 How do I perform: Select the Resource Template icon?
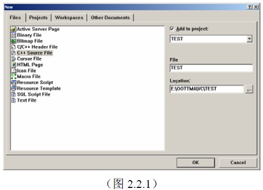click(x=14, y=88)
